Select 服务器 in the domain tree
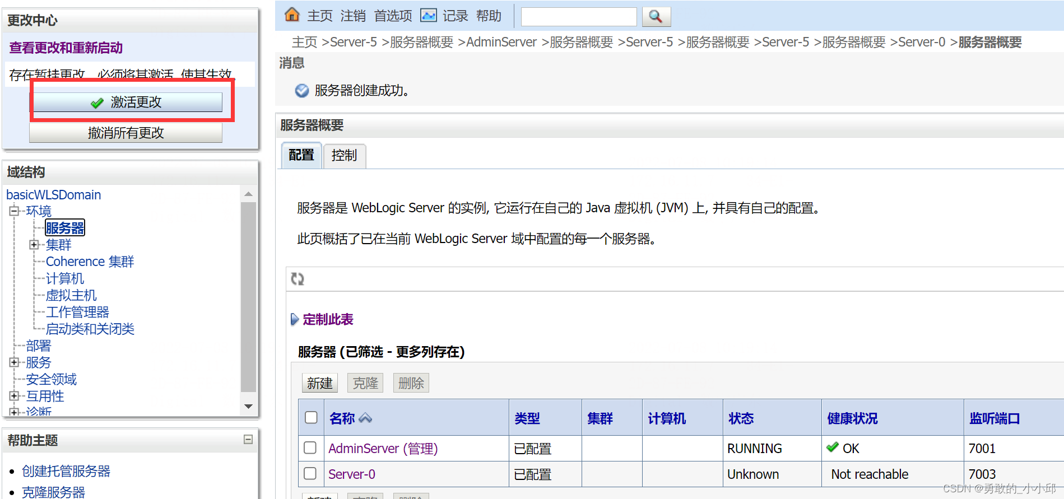The image size is (1064, 499). 65,228
